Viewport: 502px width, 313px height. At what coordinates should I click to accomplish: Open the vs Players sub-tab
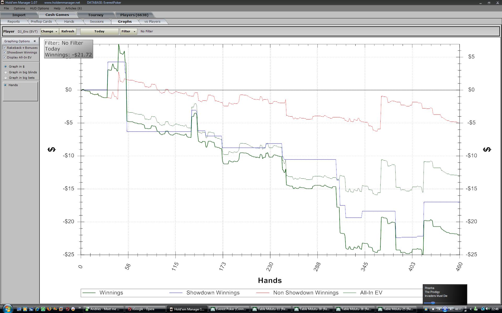pos(152,22)
